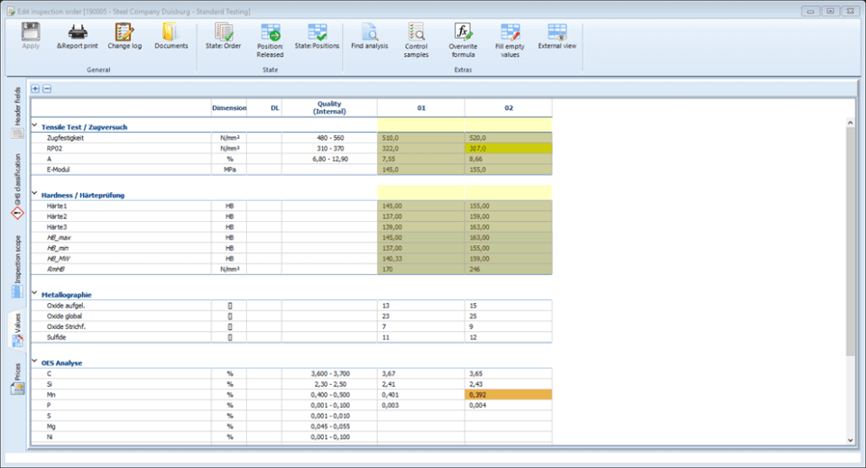Click the scrollbar down arrow
The width and height of the screenshot is (866, 468).
pyautogui.click(x=850, y=440)
